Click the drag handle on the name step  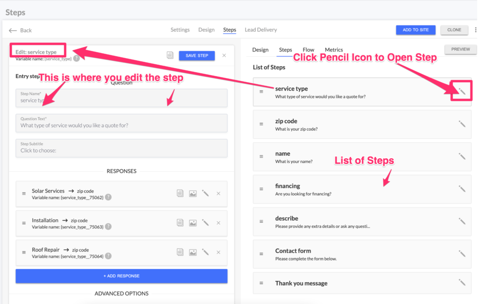point(262,156)
